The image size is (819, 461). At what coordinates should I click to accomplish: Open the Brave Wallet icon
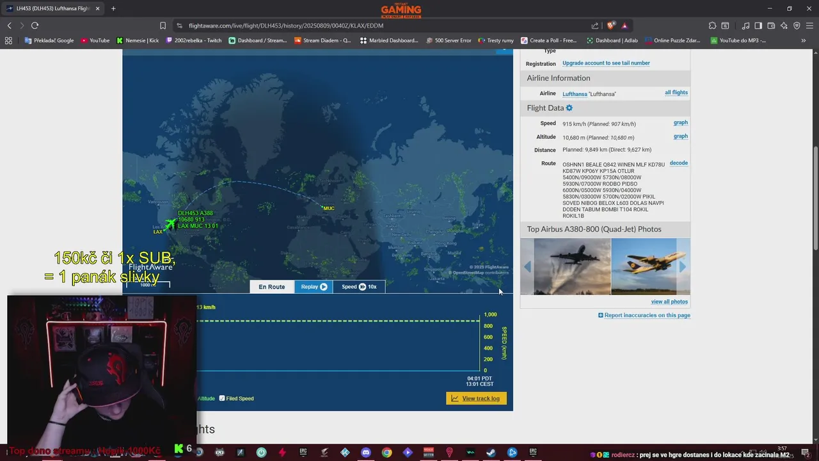tap(771, 26)
